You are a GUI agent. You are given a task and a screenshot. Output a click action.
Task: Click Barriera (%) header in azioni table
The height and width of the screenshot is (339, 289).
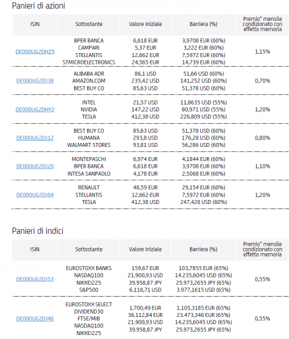[x=204, y=24]
